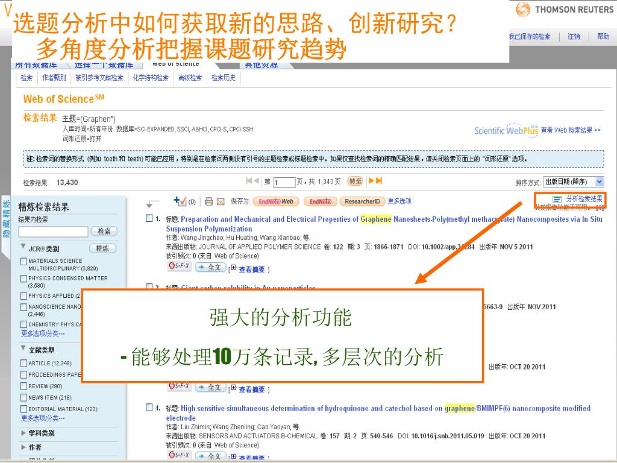Image resolution: width=617 pixels, height=463 pixels.
Task: Open 查看 Web 检索结果 link
Action: [571, 130]
